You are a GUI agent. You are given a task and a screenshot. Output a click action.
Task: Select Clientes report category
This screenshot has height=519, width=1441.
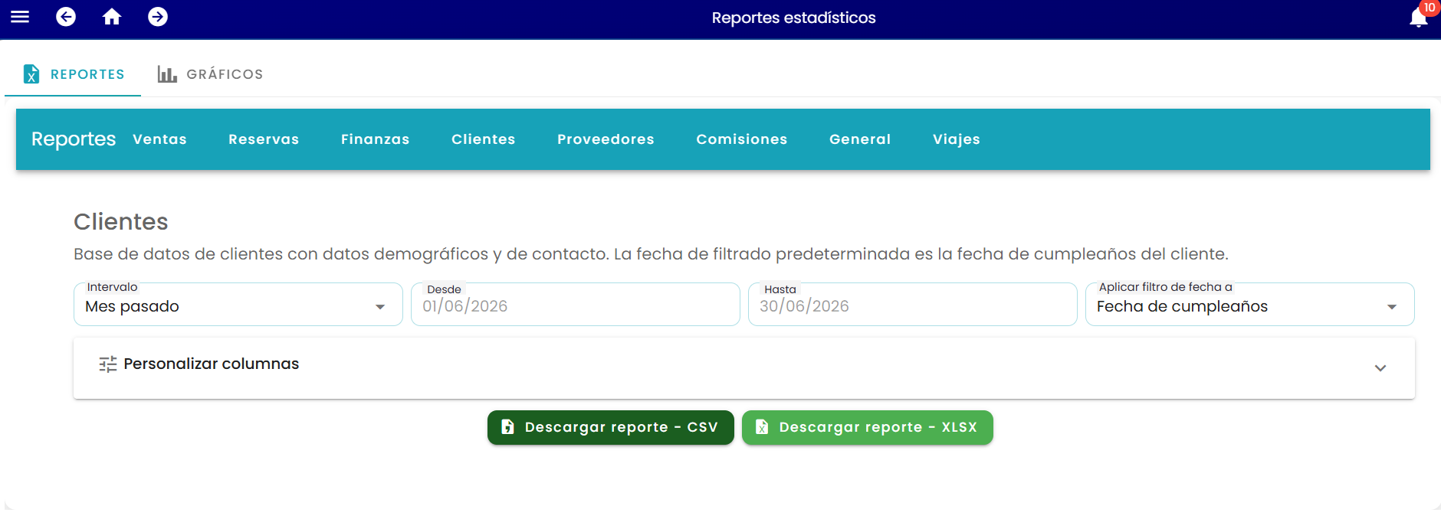click(483, 139)
